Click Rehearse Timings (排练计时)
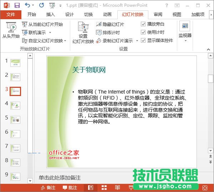 pos(108,32)
